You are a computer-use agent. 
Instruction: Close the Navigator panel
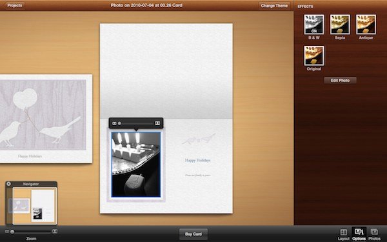pos(8,184)
